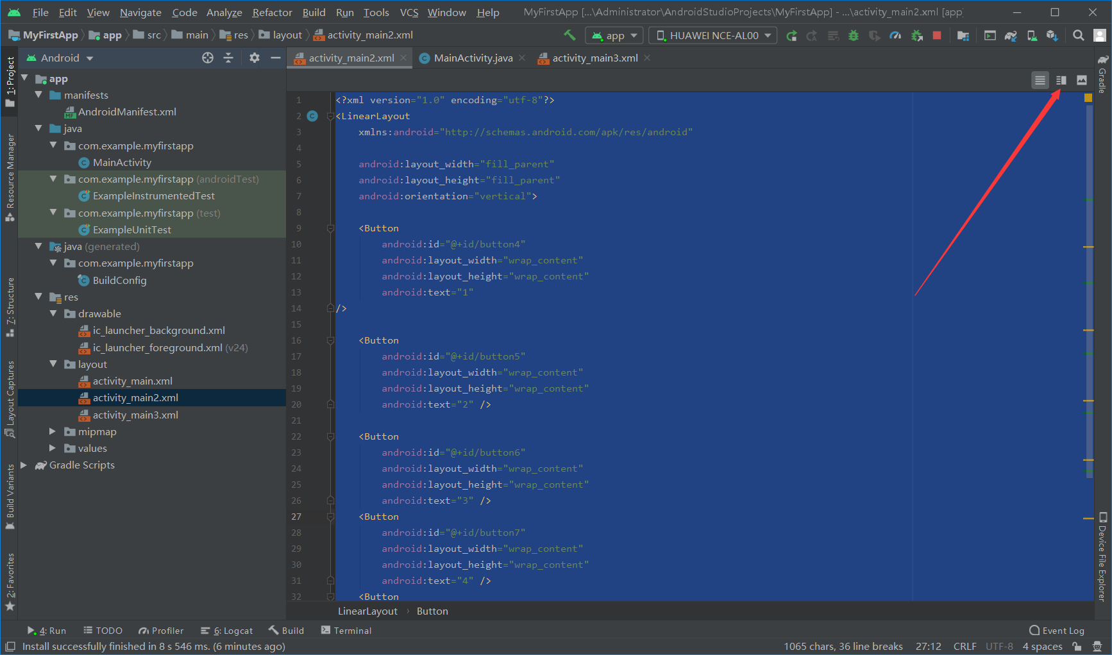Select ic_launcher_background.xml in project tree

tap(158, 330)
